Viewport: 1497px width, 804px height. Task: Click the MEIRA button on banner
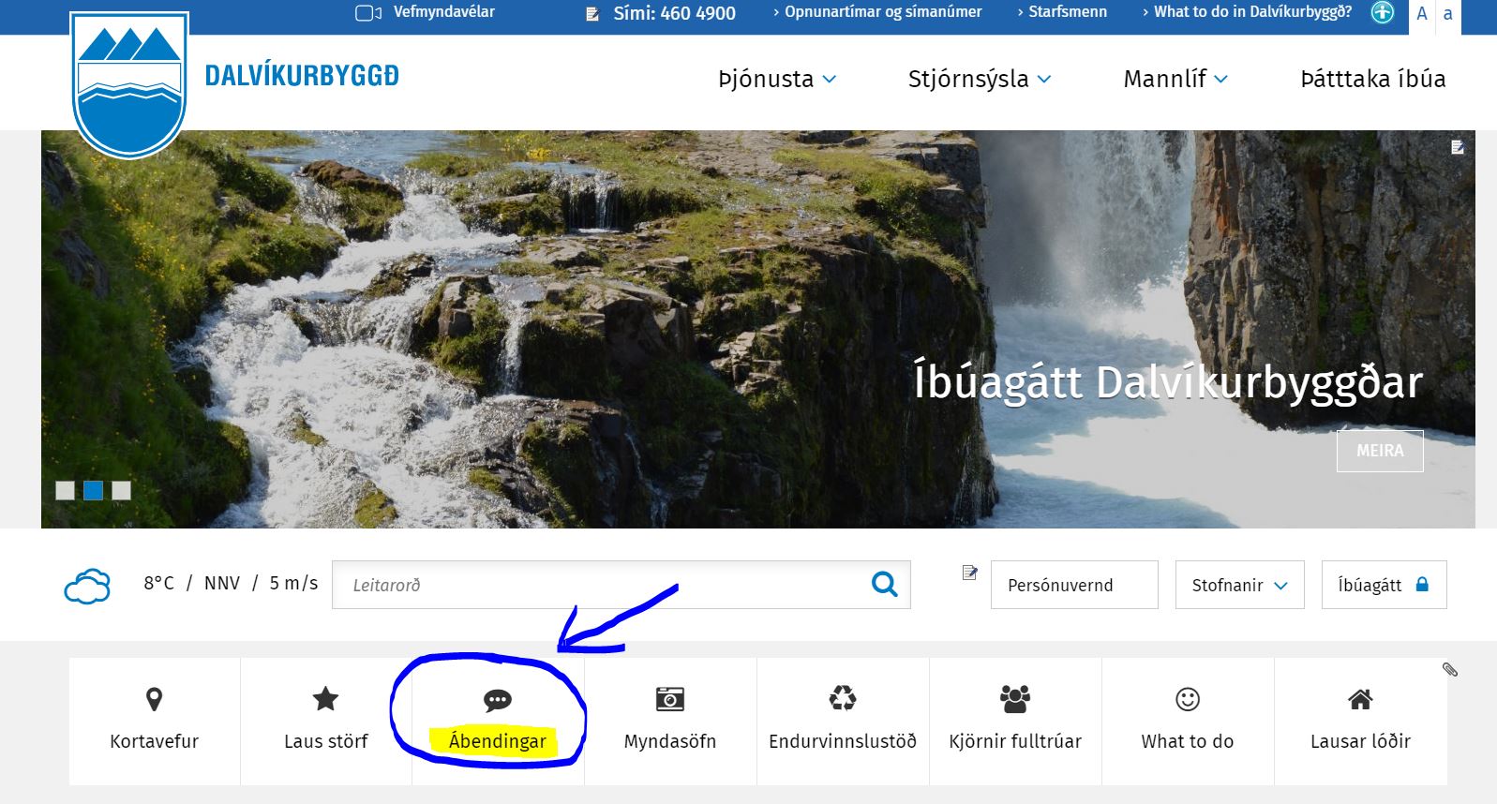(1379, 451)
